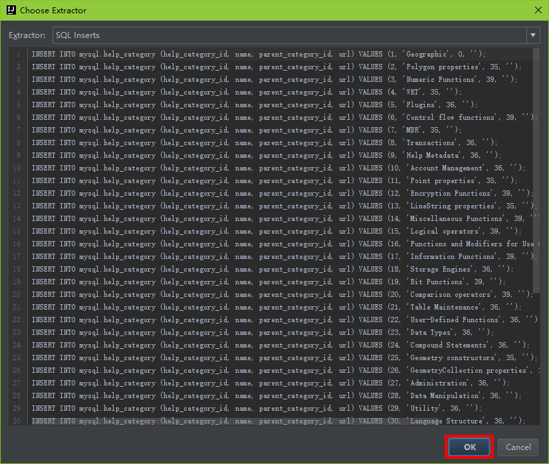Click 'Utility' value on line 29
This screenshot has height=464, width=549.
(x=425, y=408)
